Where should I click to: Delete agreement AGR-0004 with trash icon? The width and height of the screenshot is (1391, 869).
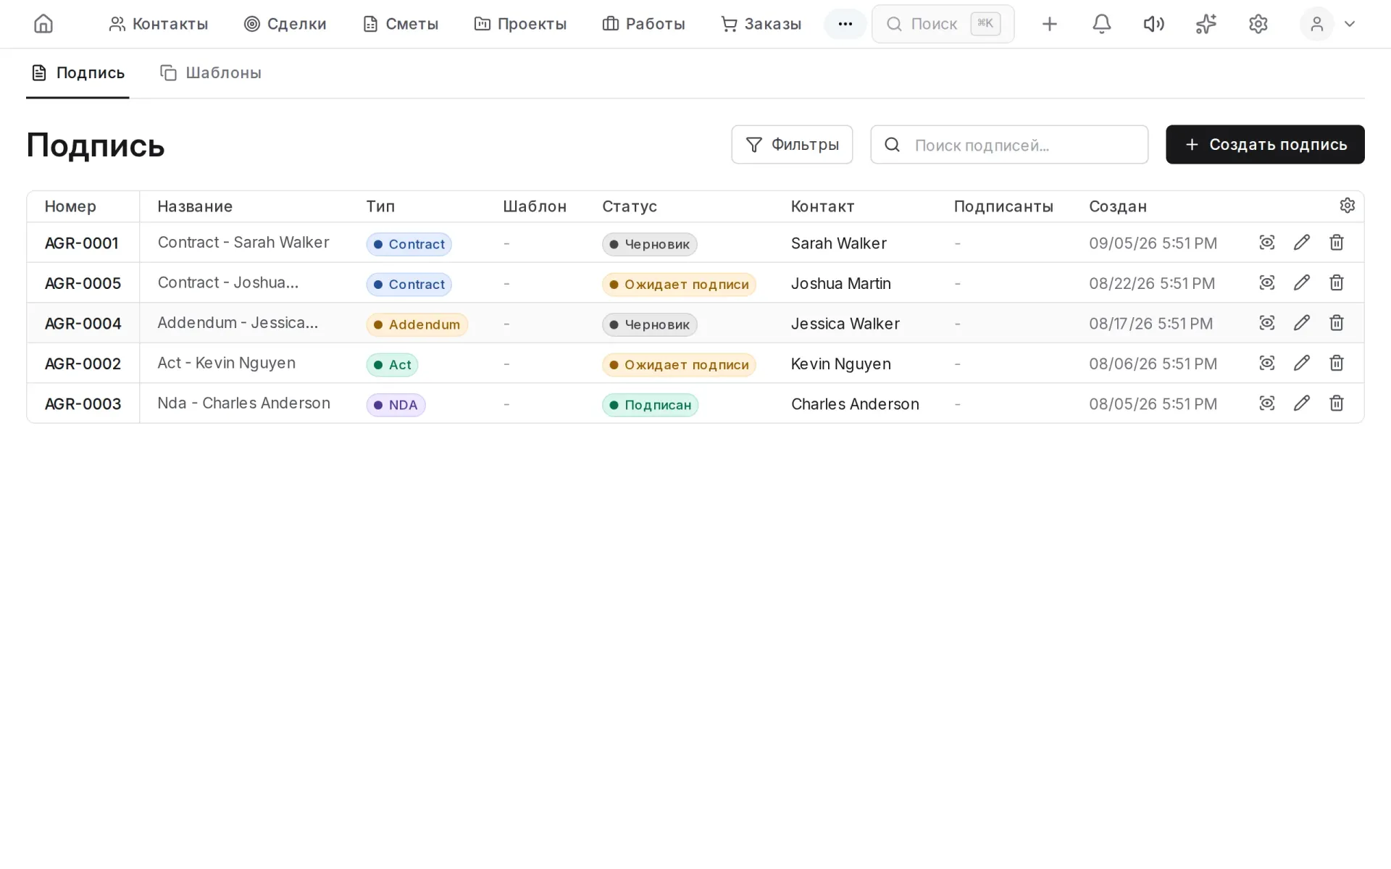tap(1336, 323)
